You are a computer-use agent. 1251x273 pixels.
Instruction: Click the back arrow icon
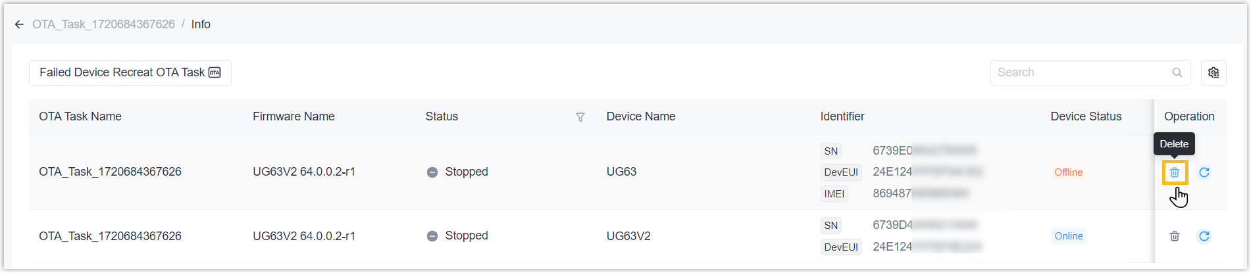pyautogui.click(x=19, y=24)
